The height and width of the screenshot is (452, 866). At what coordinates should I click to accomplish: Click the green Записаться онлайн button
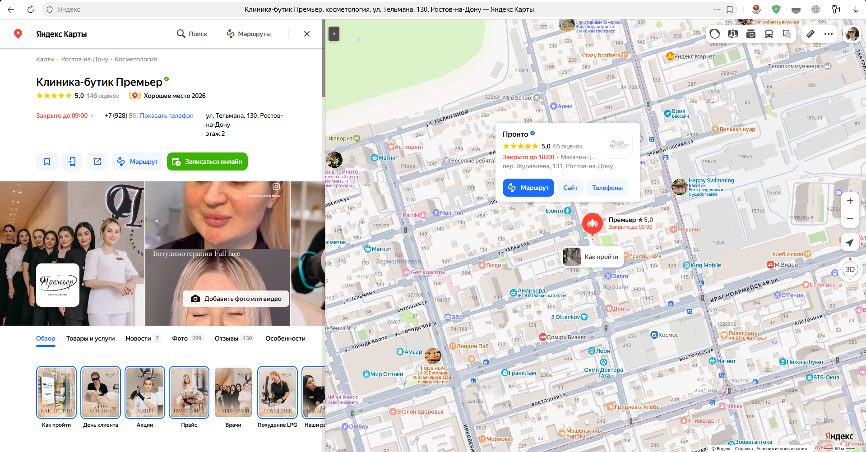pyautogui.click(x=207, y=161)
